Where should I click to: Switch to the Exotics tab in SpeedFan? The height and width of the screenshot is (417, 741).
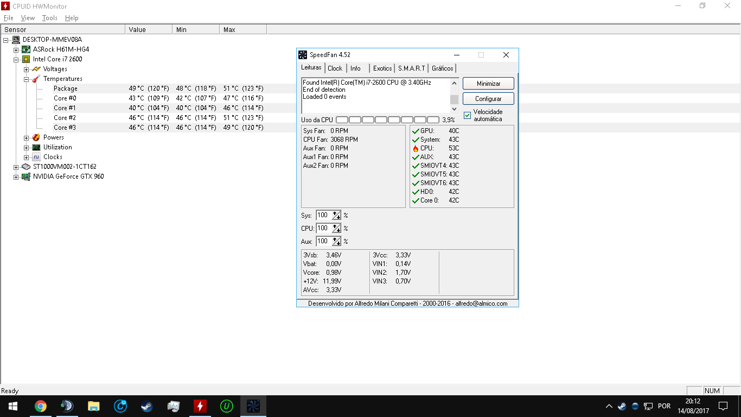coord(382,68)
